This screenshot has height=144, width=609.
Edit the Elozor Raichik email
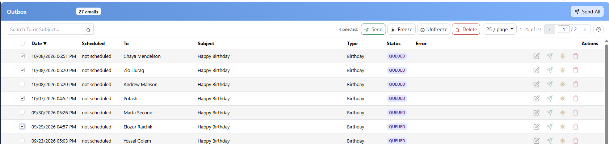(537, 127)
